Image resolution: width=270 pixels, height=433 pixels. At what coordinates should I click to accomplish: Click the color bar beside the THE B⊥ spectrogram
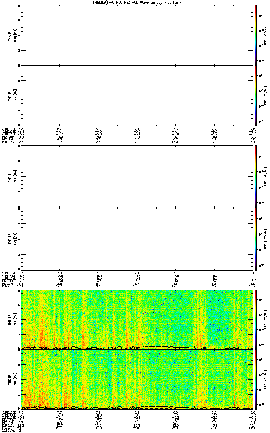click(x=256, y=319)
